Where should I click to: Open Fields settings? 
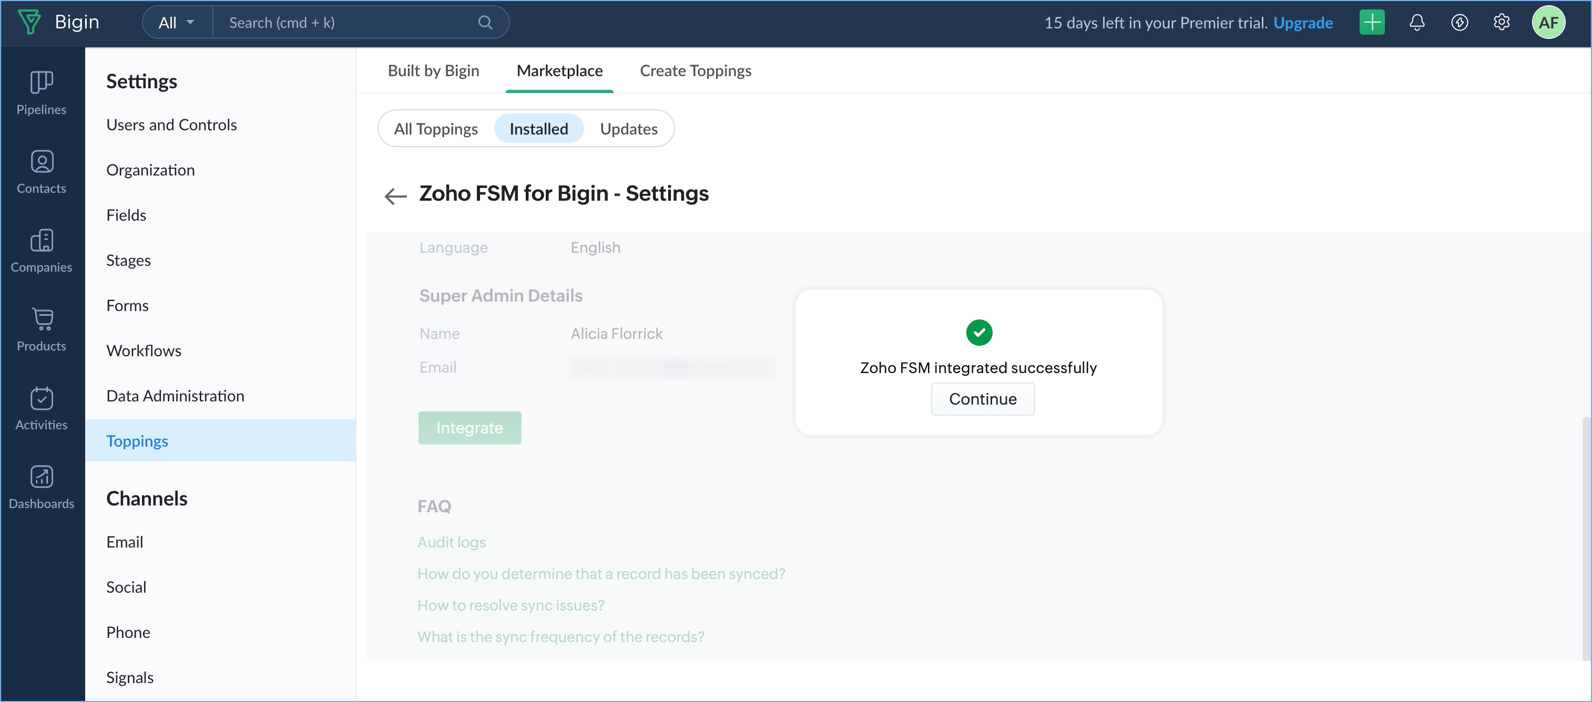click(x=221, y=215)
